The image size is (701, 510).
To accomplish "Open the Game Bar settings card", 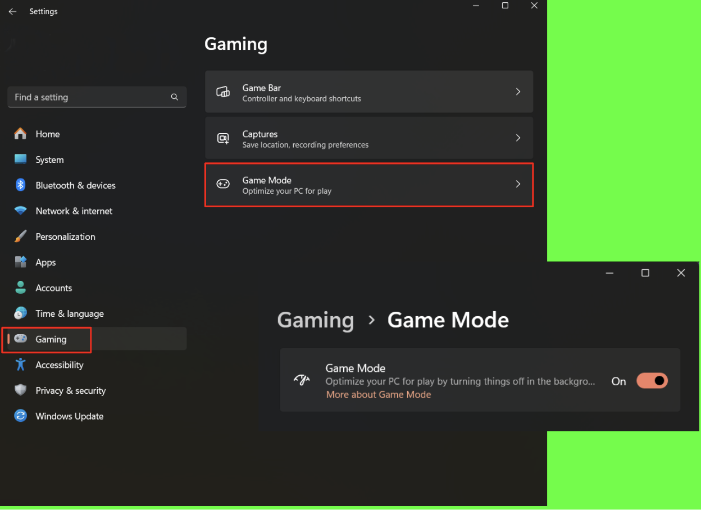I will coord(369,92).
